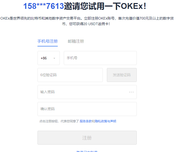Click the inviter number 158***7613 in heading
The image size is (177, 152).
point(43,6)
